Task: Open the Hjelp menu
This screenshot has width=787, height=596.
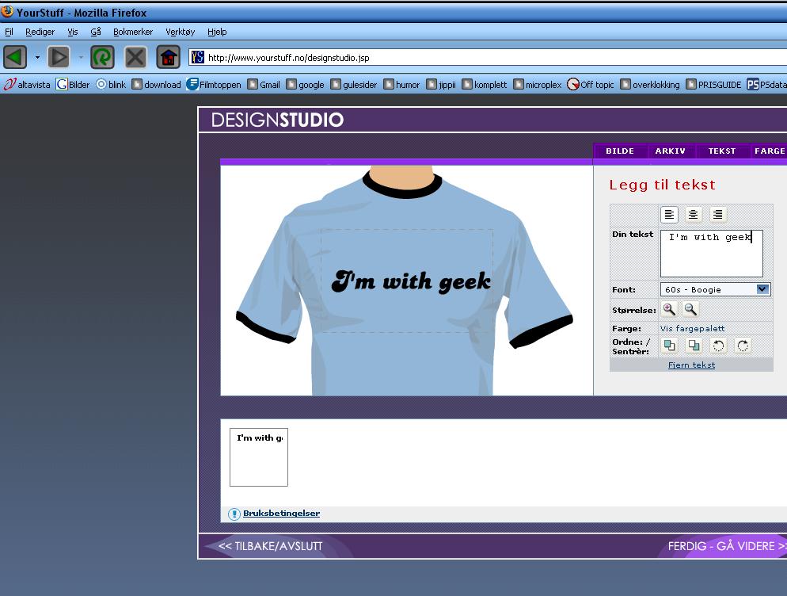Action: 217,32
